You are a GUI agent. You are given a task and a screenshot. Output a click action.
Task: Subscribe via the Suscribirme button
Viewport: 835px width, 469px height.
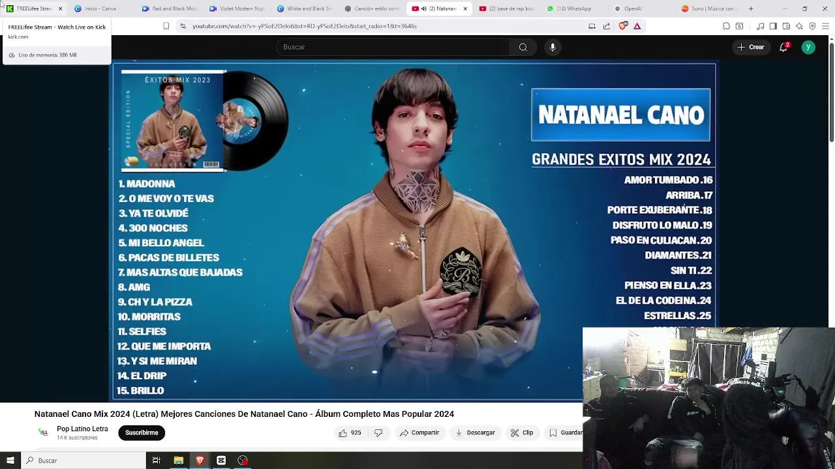[x=142, y=433]
